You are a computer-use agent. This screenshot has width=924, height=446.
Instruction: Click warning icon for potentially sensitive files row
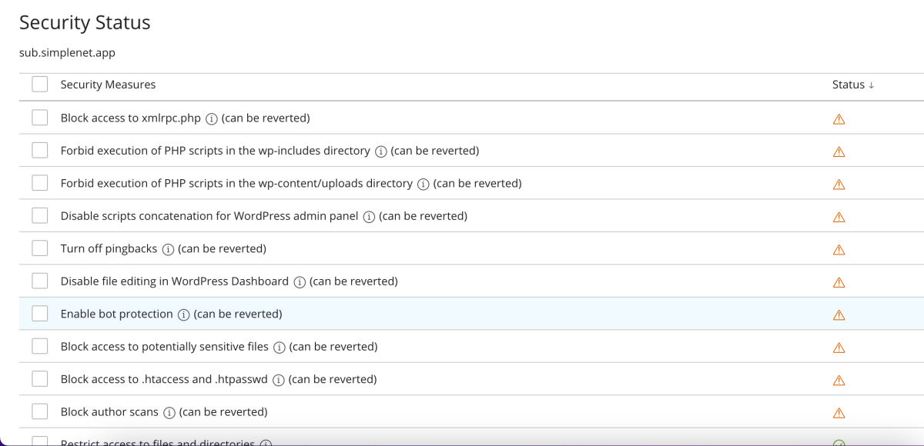[839, 348]
